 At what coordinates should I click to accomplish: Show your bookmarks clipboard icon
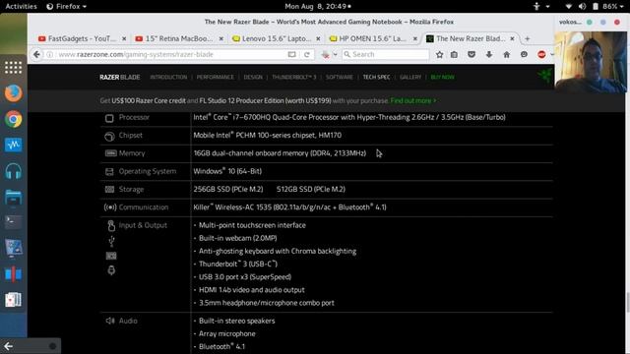[x=454, y=54]
